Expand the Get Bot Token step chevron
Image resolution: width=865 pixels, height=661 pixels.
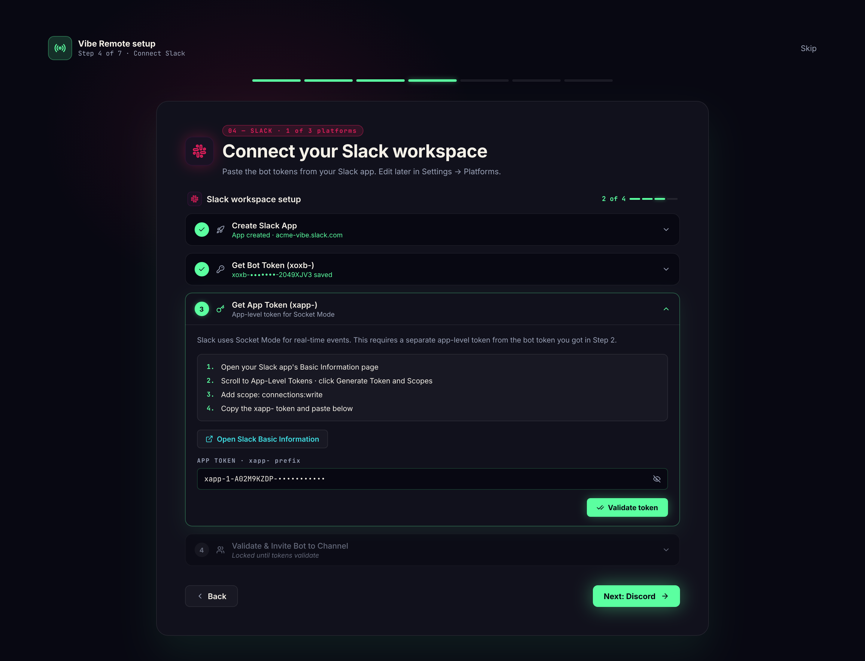(x=666, y=269)
